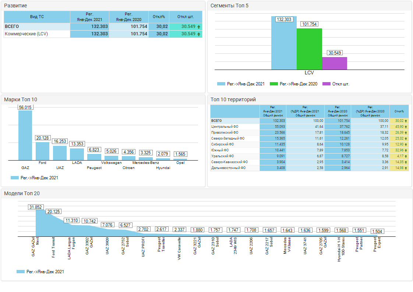This screenshot has width=413, height=292.
Task: Click the green up arrow in the ВСЕГО row of the Развитие table
Action: pos(199,27)
